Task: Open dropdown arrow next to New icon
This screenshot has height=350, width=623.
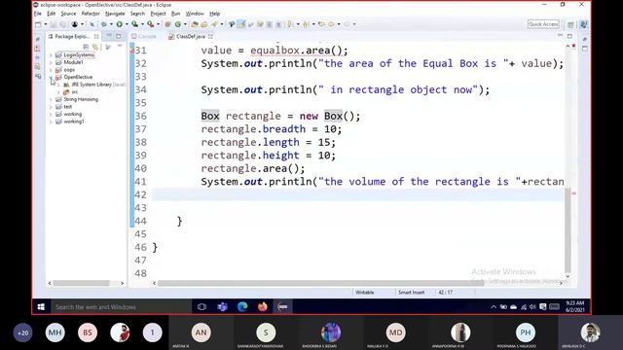Action: (46, 24)
